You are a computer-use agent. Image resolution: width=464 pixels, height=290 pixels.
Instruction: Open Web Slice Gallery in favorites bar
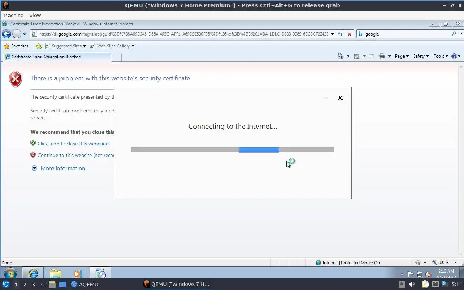coord(112,46)
